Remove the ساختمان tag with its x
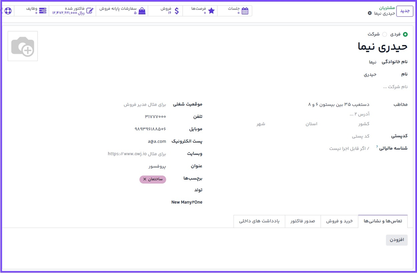The image size is (417, 273). [145, 179]
